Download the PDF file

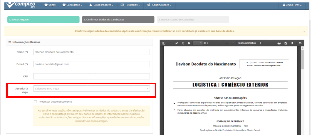click(286, 43)
